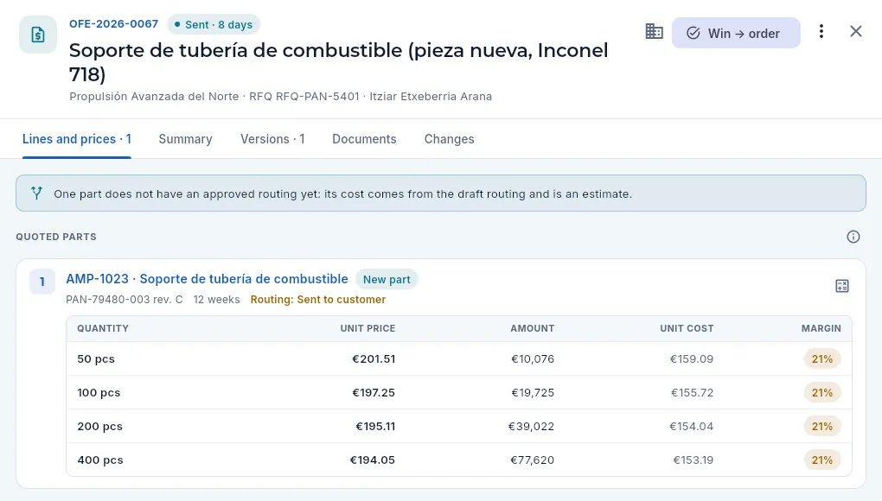Image resolution: width=882 pixels, height=501 pixels.
Task: Open the price calculator icon for AMP-1023
Action: click(x=842, y=286)
